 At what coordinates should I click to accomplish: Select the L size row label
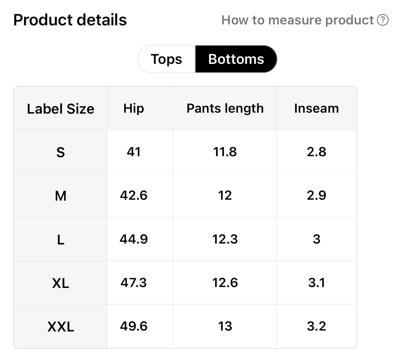60,240
